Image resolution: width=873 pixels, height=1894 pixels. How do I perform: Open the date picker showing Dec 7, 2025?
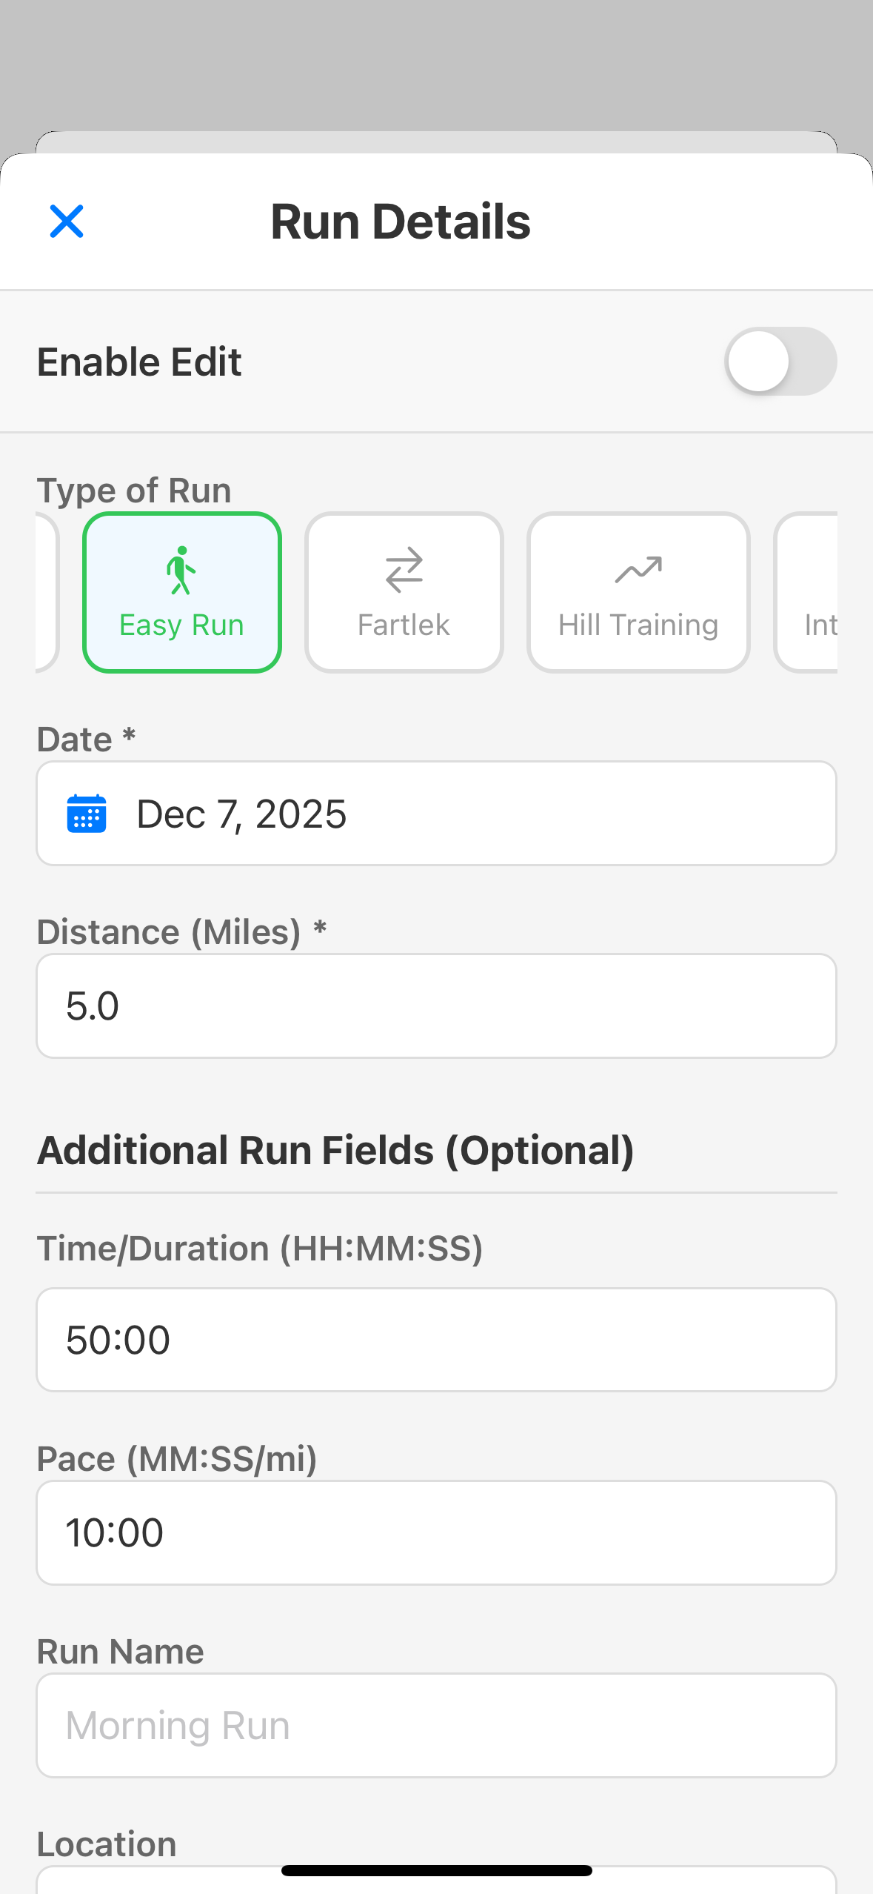point(436,814)
